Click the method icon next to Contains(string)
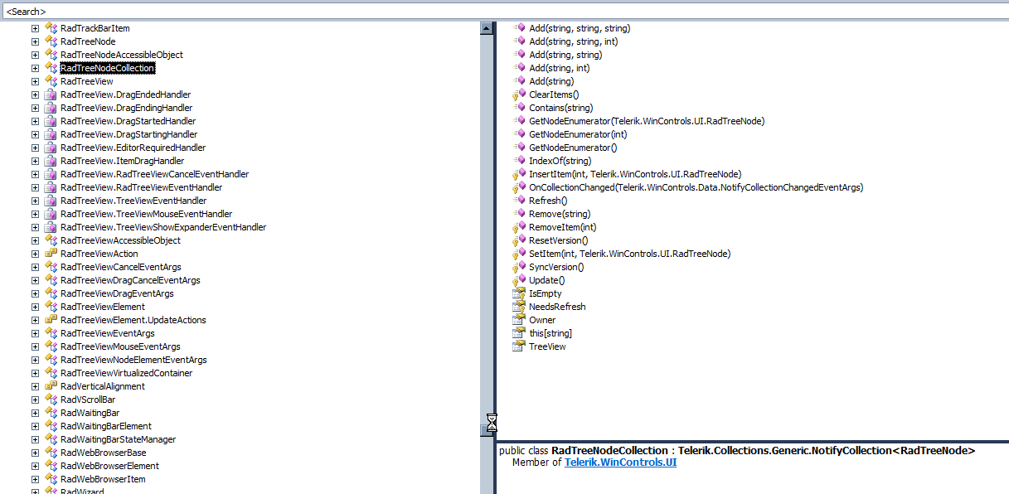1009x494 pixels. (519, 108)
